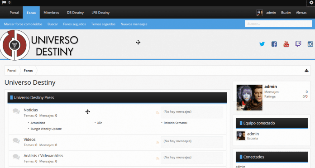Click the Vídeos forum speech bubble icon
The height and width of the screenshot is (168, 315).
[x=16, y=140]
